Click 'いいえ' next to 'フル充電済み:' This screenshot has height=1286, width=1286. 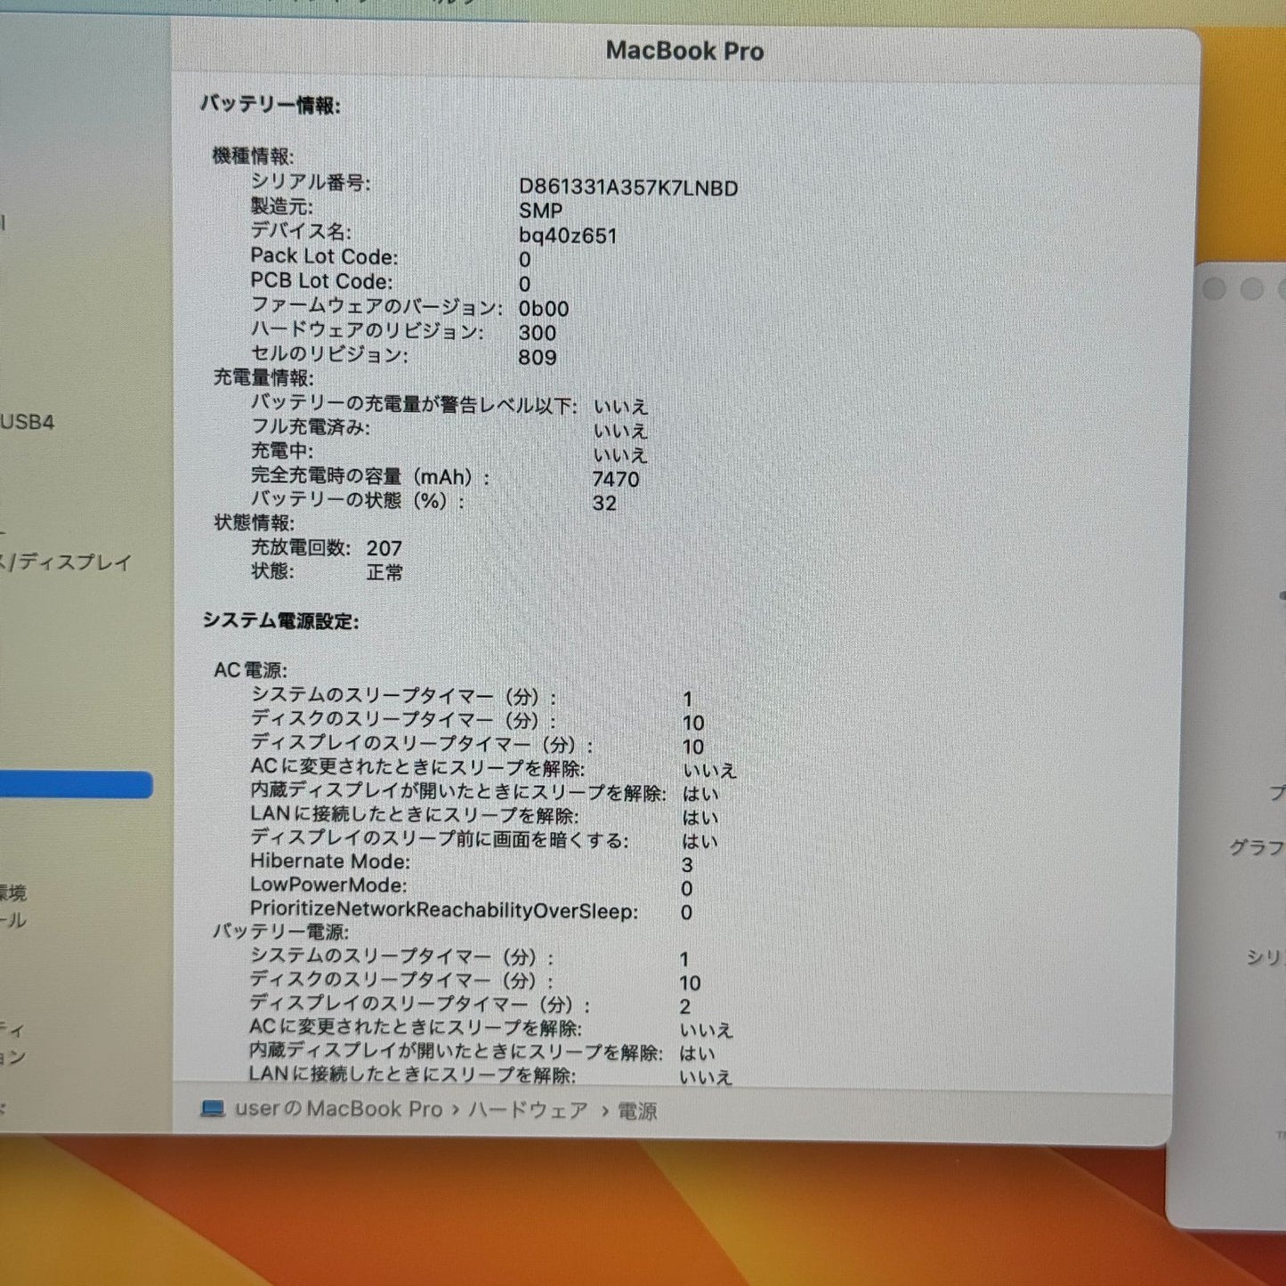pos(620,431)
